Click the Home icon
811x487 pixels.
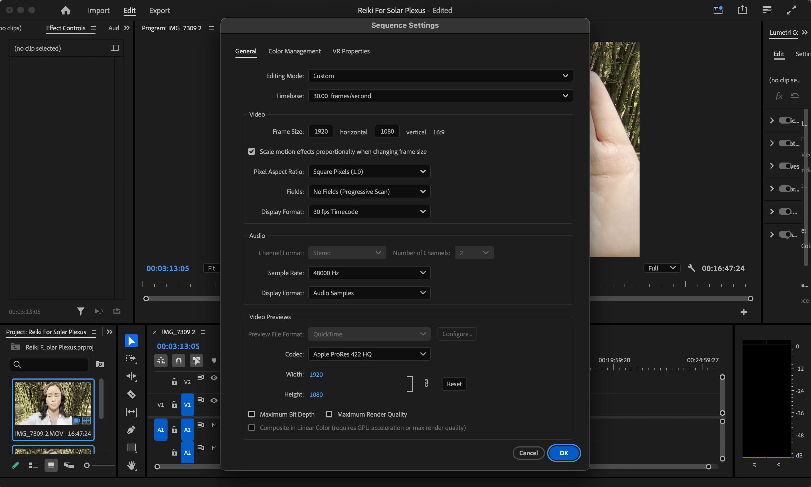coord(66,11)
